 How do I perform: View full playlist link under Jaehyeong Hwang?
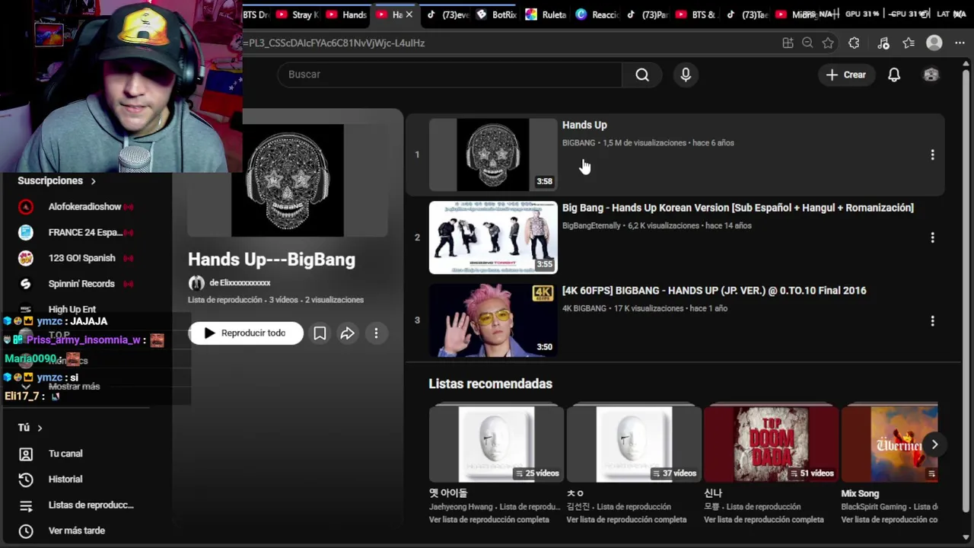click(489, 520)
